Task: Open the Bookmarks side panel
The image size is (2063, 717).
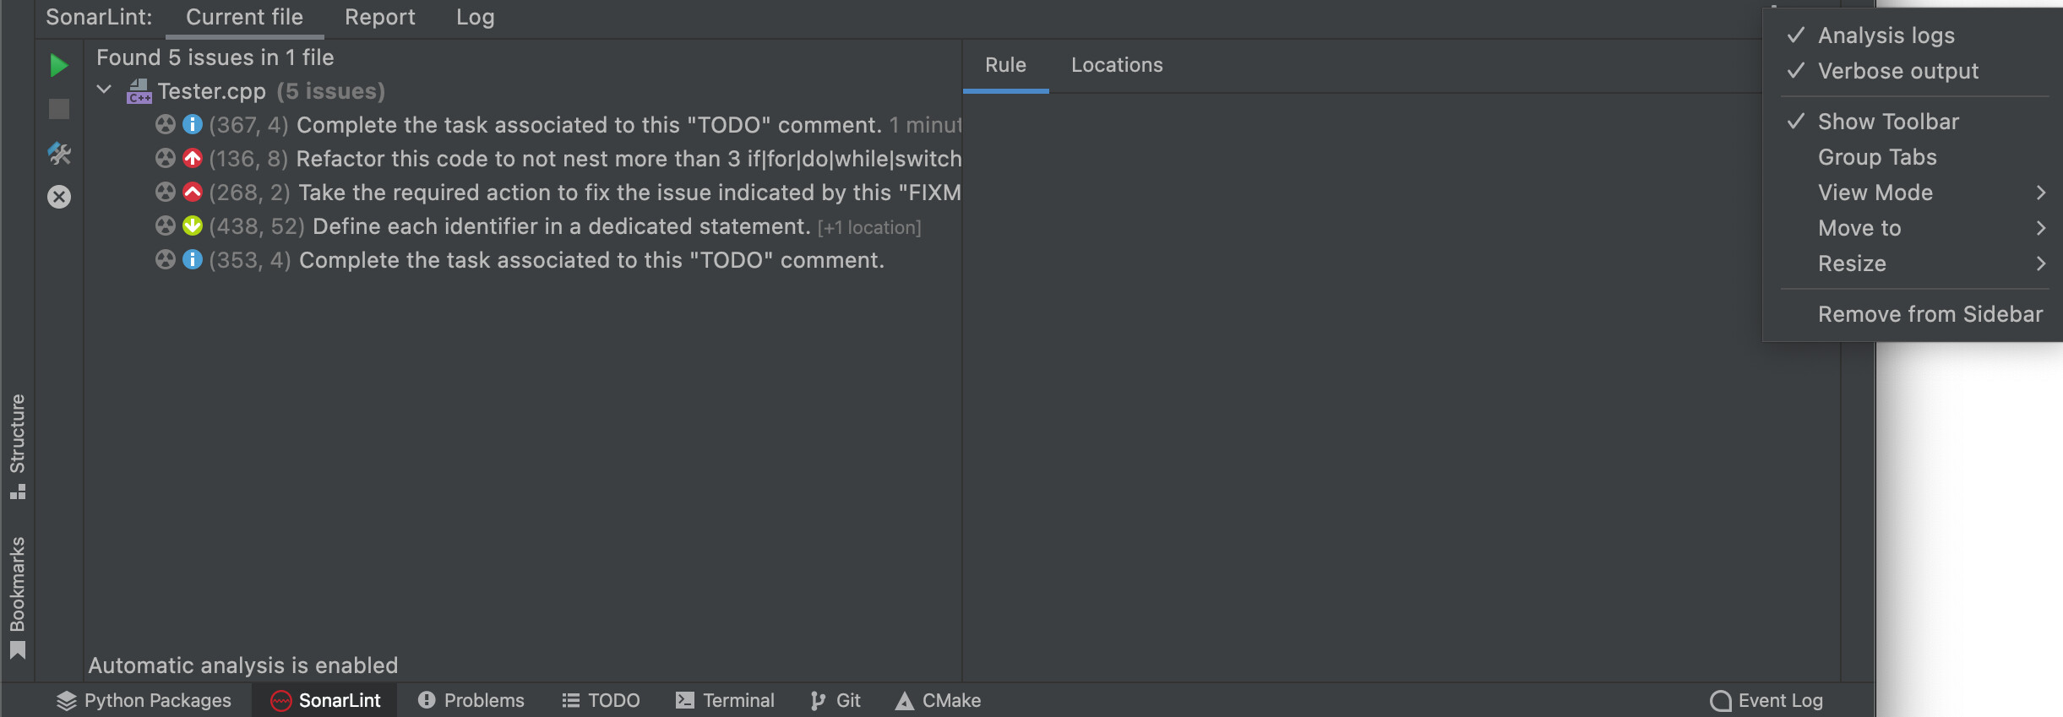Action: 17,597
